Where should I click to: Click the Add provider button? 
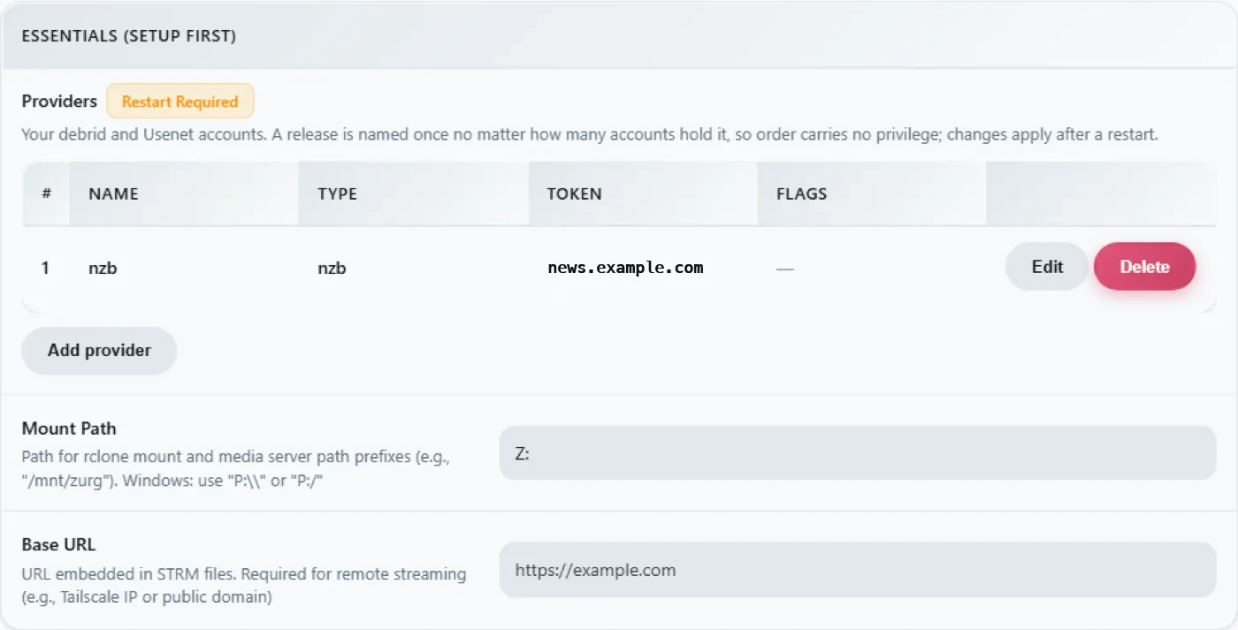pos(99,351)
